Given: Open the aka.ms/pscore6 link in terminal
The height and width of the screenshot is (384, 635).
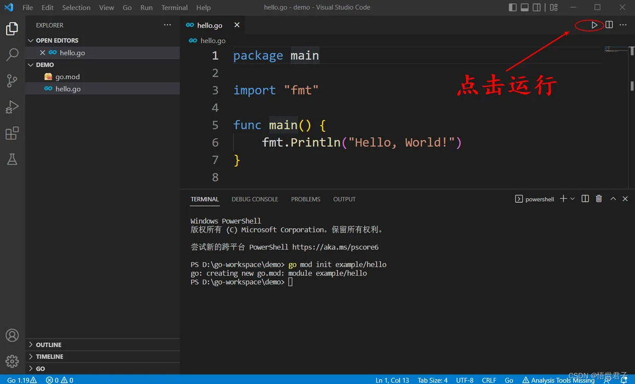Looking at the screenshot, I should (x=335, y=247).
